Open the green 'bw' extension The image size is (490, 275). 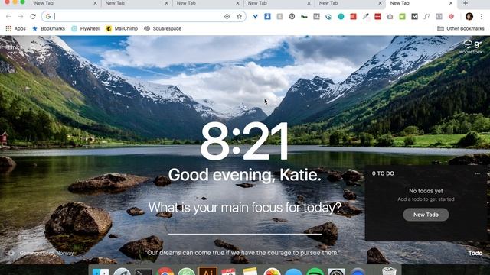tap(304, 17)
